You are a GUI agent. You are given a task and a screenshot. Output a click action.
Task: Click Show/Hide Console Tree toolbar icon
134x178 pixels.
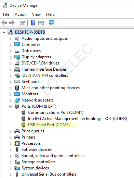[23, 23]
